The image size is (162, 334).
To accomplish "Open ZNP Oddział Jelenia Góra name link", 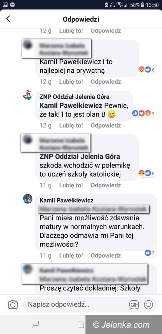I will click(74, 97).
